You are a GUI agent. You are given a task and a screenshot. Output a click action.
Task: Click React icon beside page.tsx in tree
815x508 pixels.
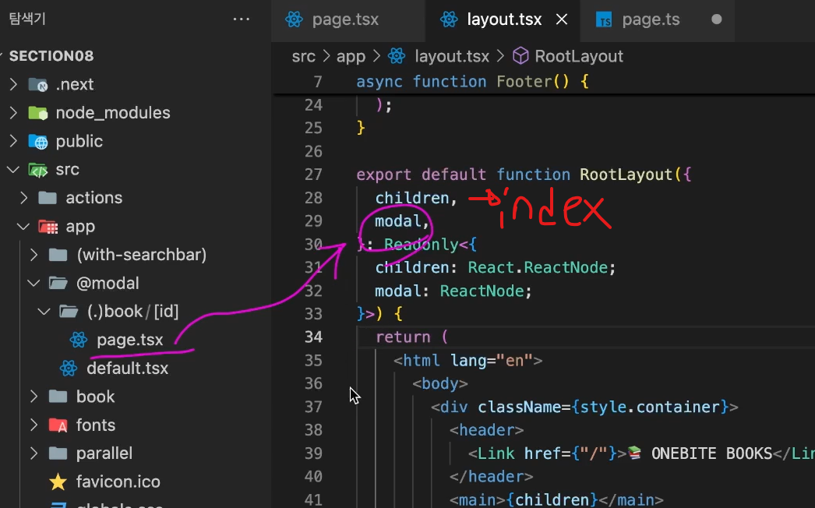pos(79,340)
